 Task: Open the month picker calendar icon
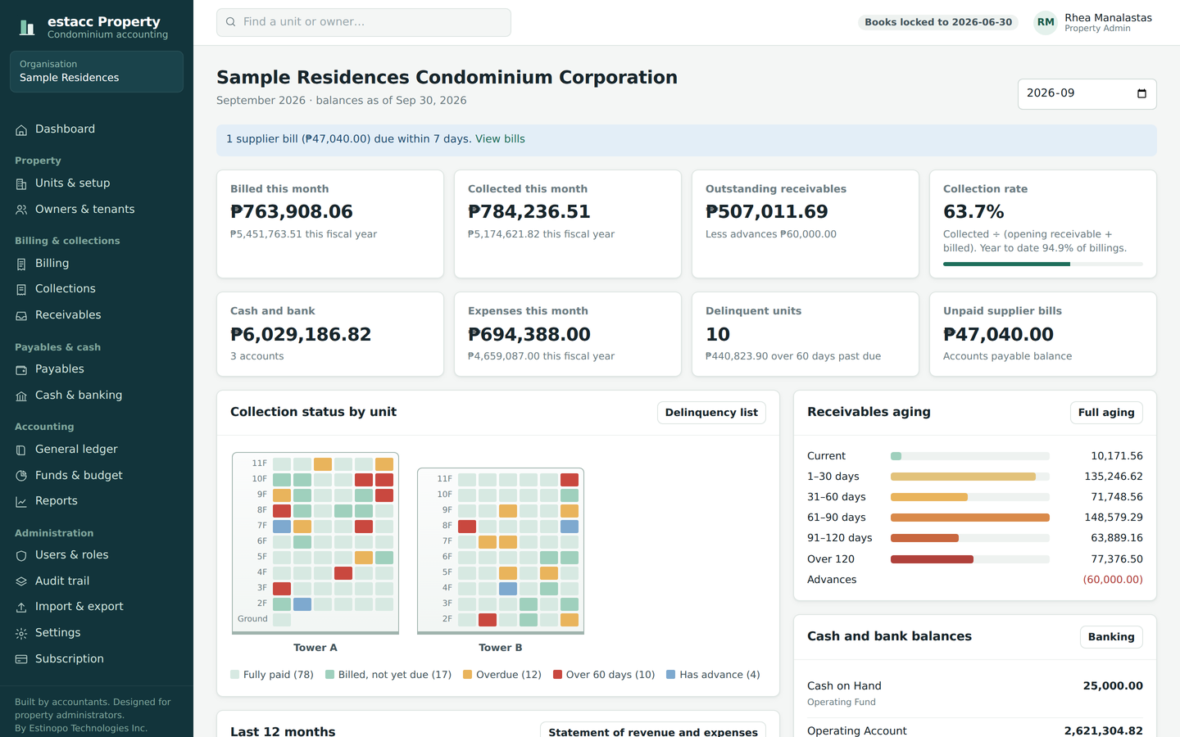tap(1141, 93)
